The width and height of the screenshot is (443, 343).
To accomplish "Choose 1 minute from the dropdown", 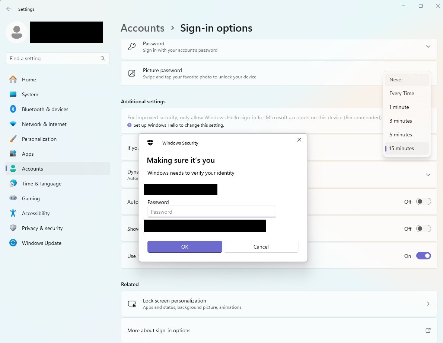I will tap(407, 107).
